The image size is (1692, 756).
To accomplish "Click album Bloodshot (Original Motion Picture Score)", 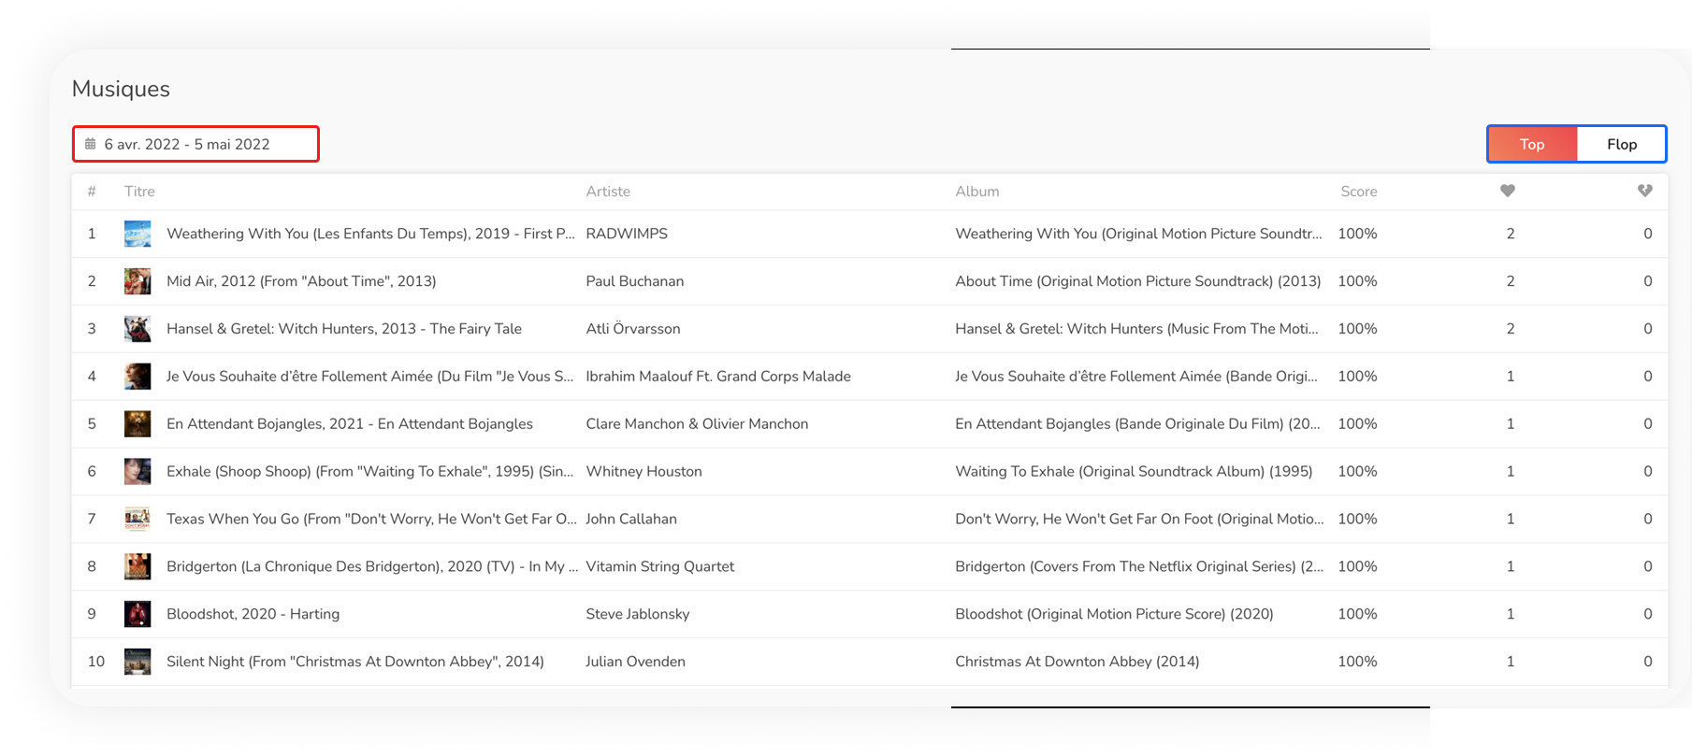I will (x=1114, y=614).
